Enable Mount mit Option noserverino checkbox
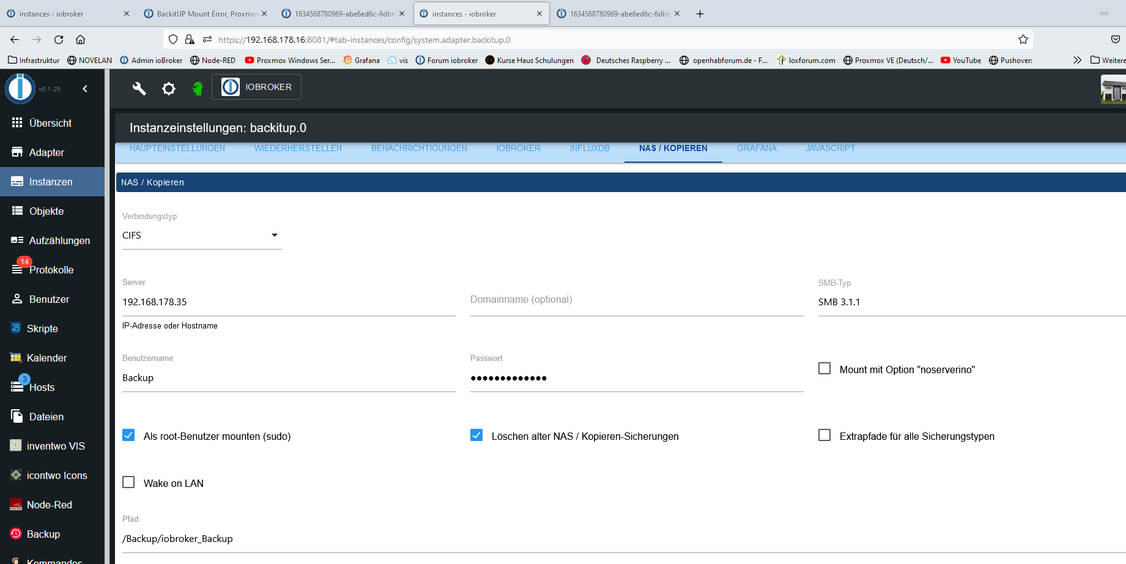The height and width of the screenshot is (564, 1126). (824, 368)
